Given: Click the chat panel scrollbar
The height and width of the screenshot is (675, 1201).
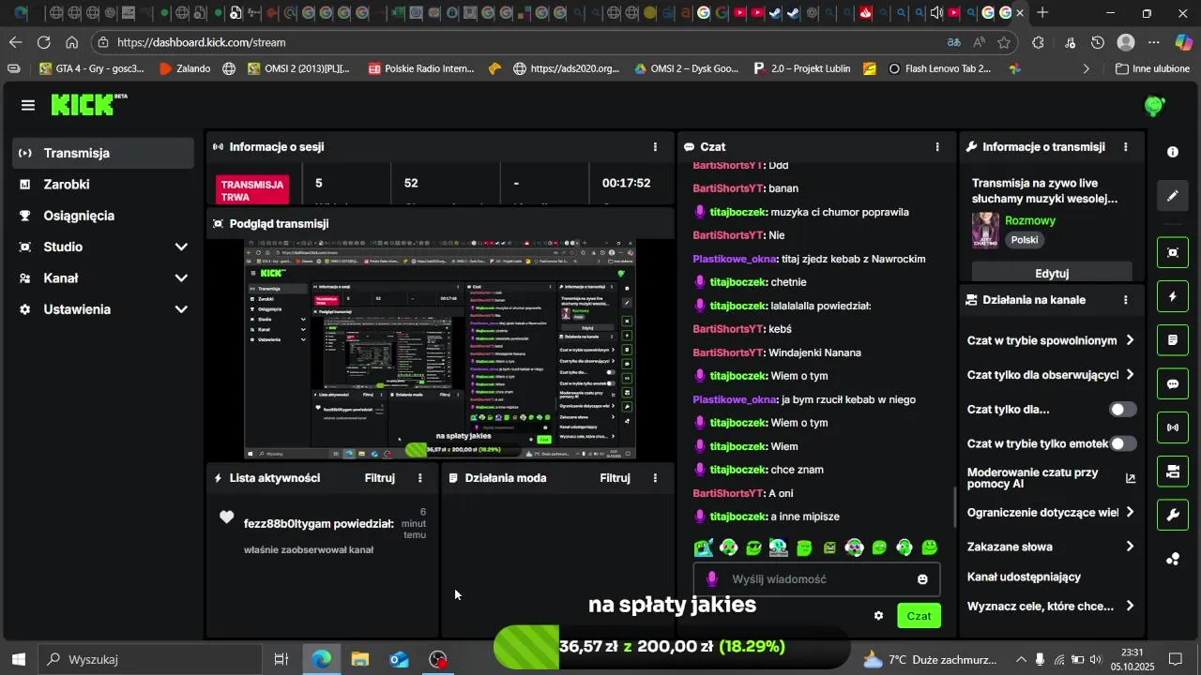Looking at the screenshot, I should tap(955, 507).
